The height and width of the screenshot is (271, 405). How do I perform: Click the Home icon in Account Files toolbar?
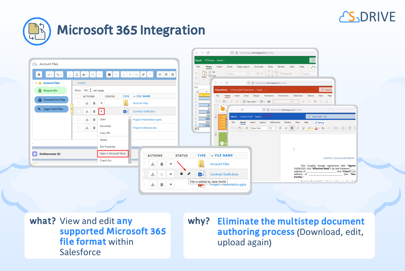point(39,75)
